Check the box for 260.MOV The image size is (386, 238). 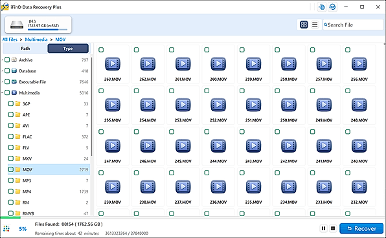(207, 50)
